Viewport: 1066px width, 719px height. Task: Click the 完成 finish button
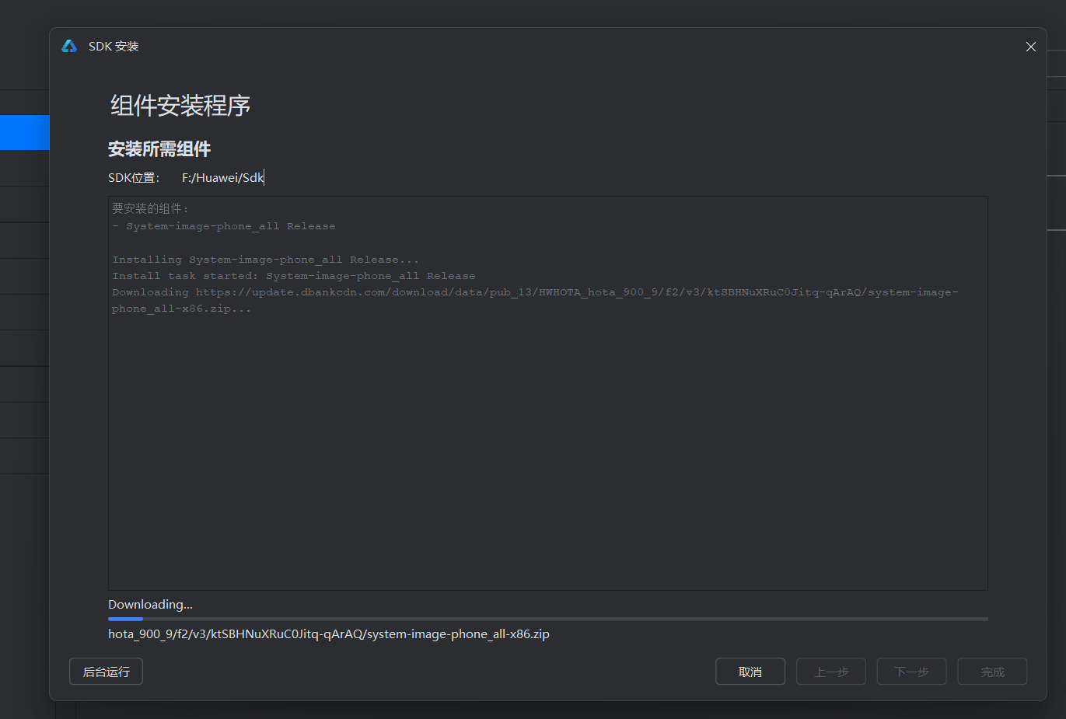(x=992, y=672)
